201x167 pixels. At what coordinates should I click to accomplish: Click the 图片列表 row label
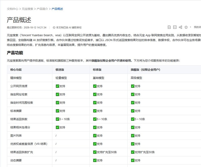pos(16,136)
